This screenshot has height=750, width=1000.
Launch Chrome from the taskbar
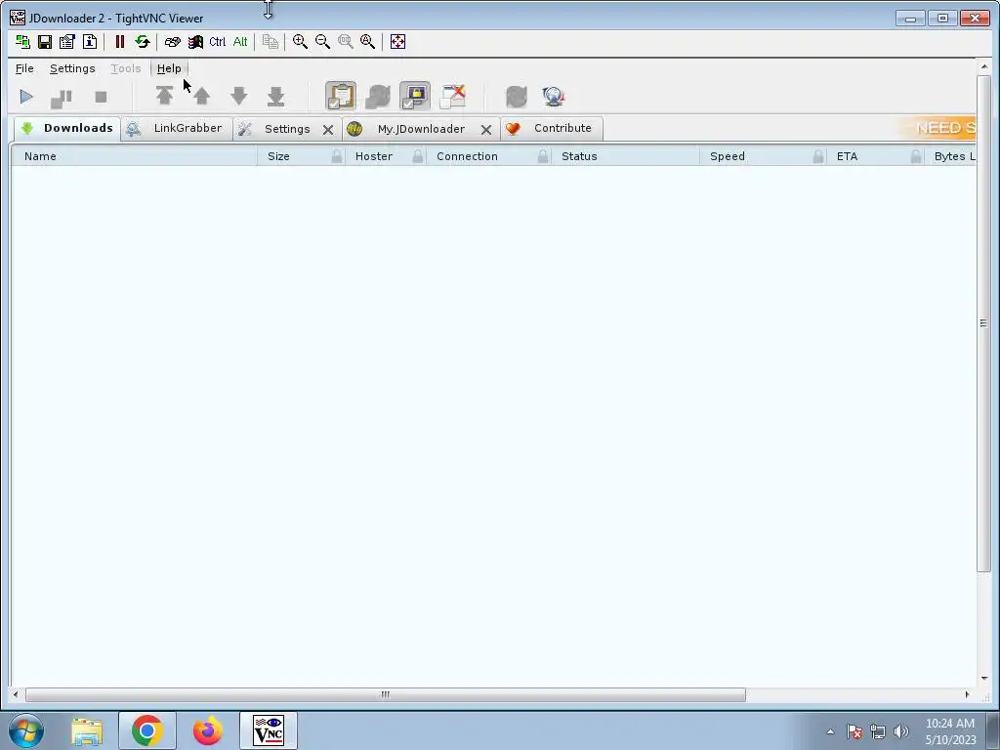click(x=147, y=730)
